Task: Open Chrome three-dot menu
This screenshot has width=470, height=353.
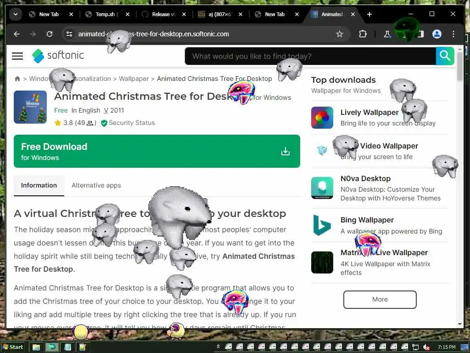Action: pyautogui.click(x=453, y=34)
